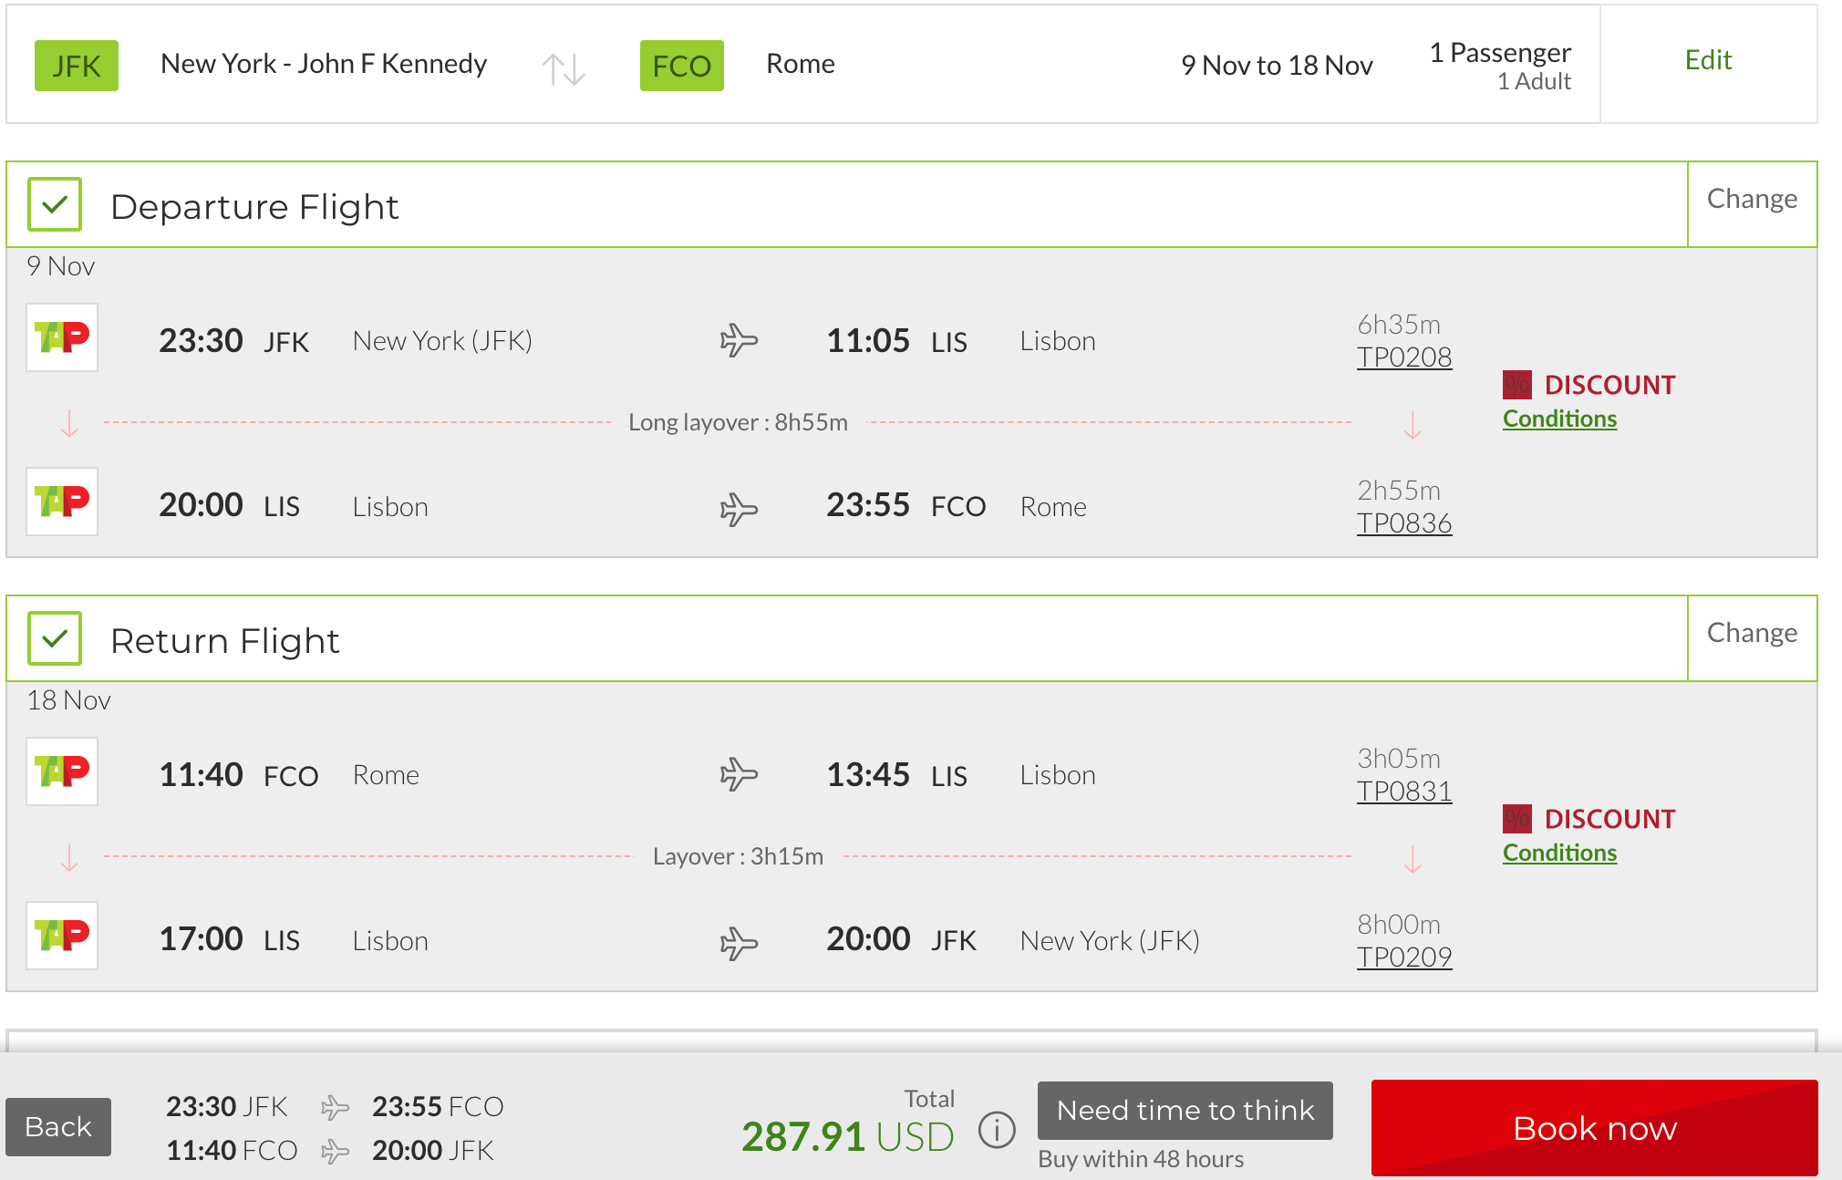Switch to Change for the Return Flight
This screenshot has height=1180, width=1842.
point(1752,631)
